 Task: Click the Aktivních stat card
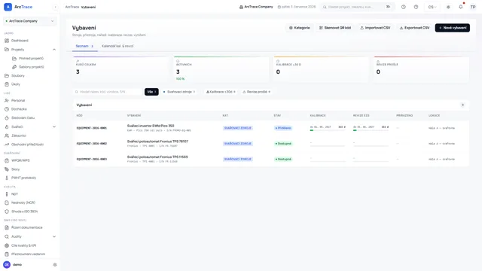[221, 69]
